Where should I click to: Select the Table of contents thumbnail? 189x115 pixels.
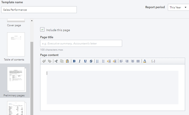pos(16,44)
